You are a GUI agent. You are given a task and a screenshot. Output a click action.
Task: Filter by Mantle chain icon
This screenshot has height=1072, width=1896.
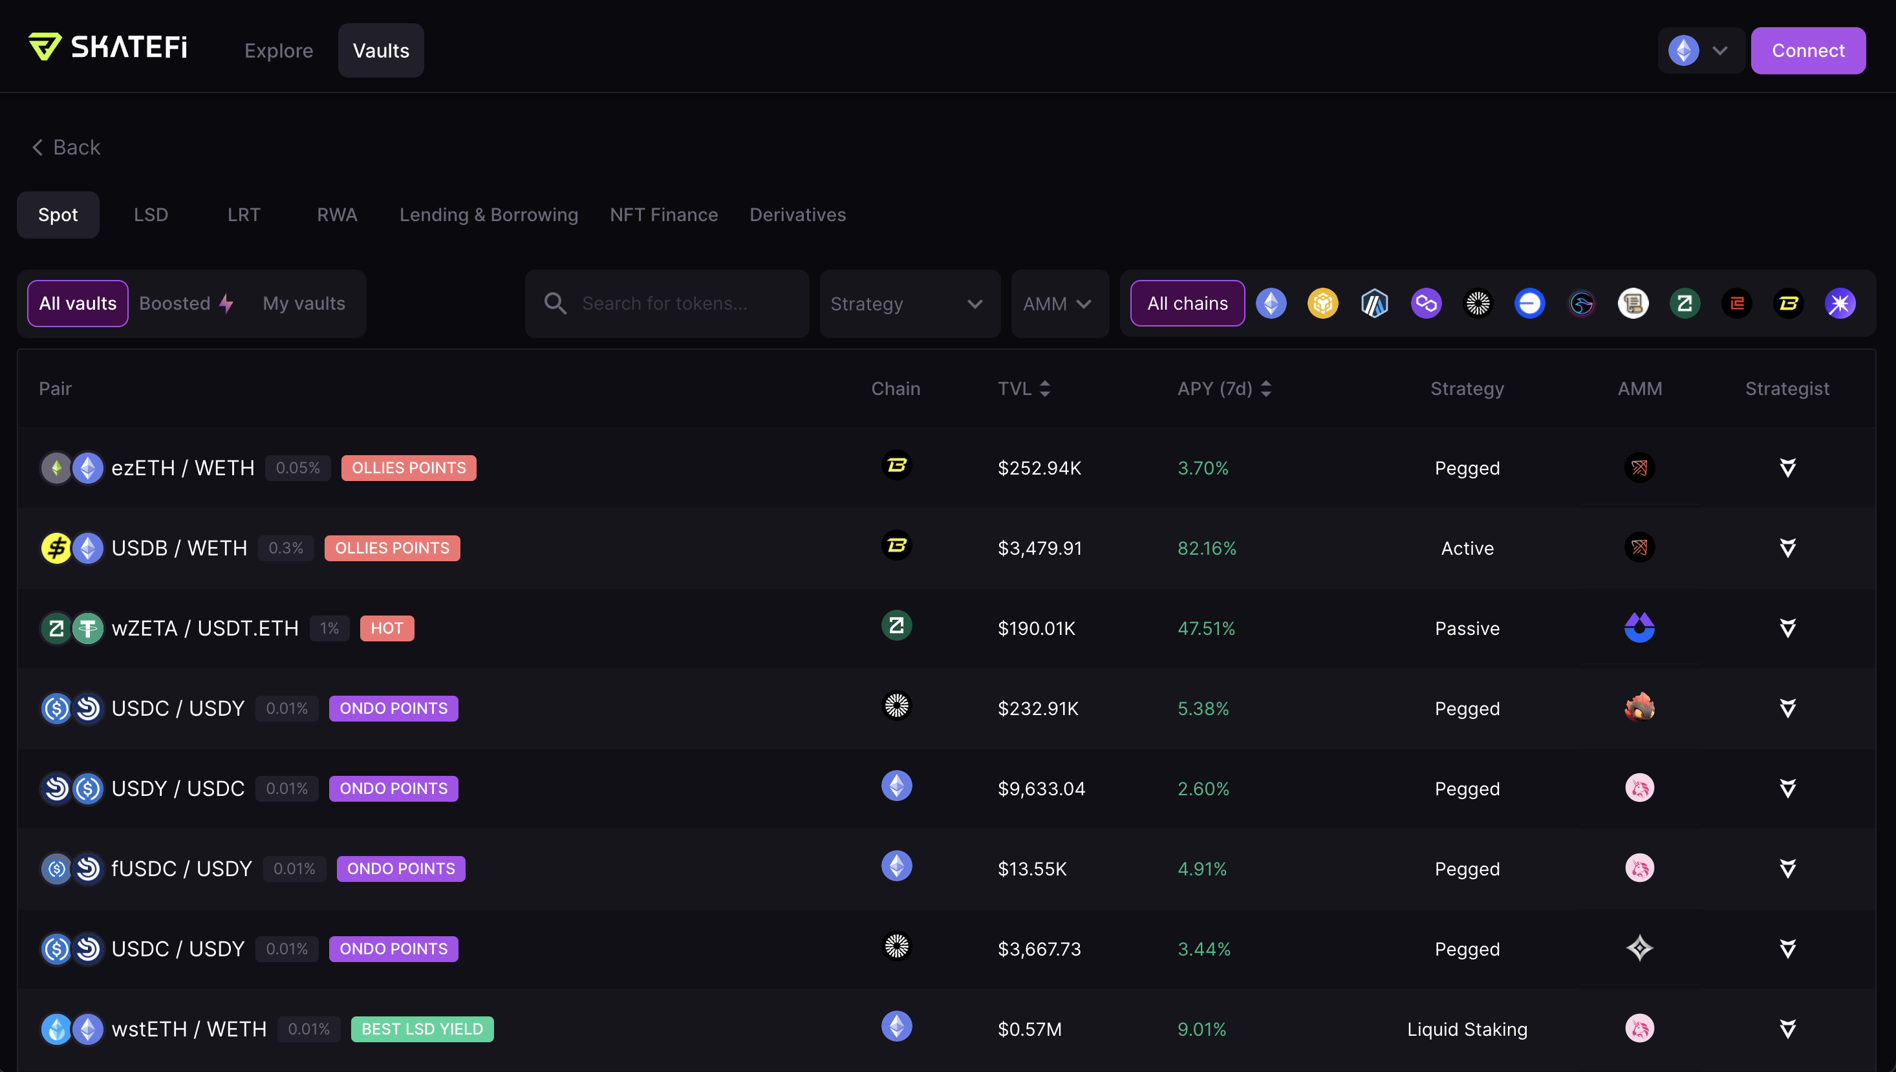[x=1478, y=303]
